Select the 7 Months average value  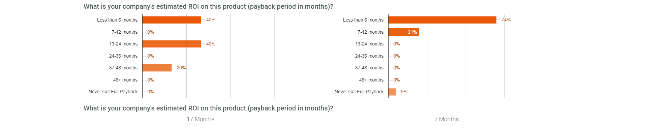click(x=446, y=119)
